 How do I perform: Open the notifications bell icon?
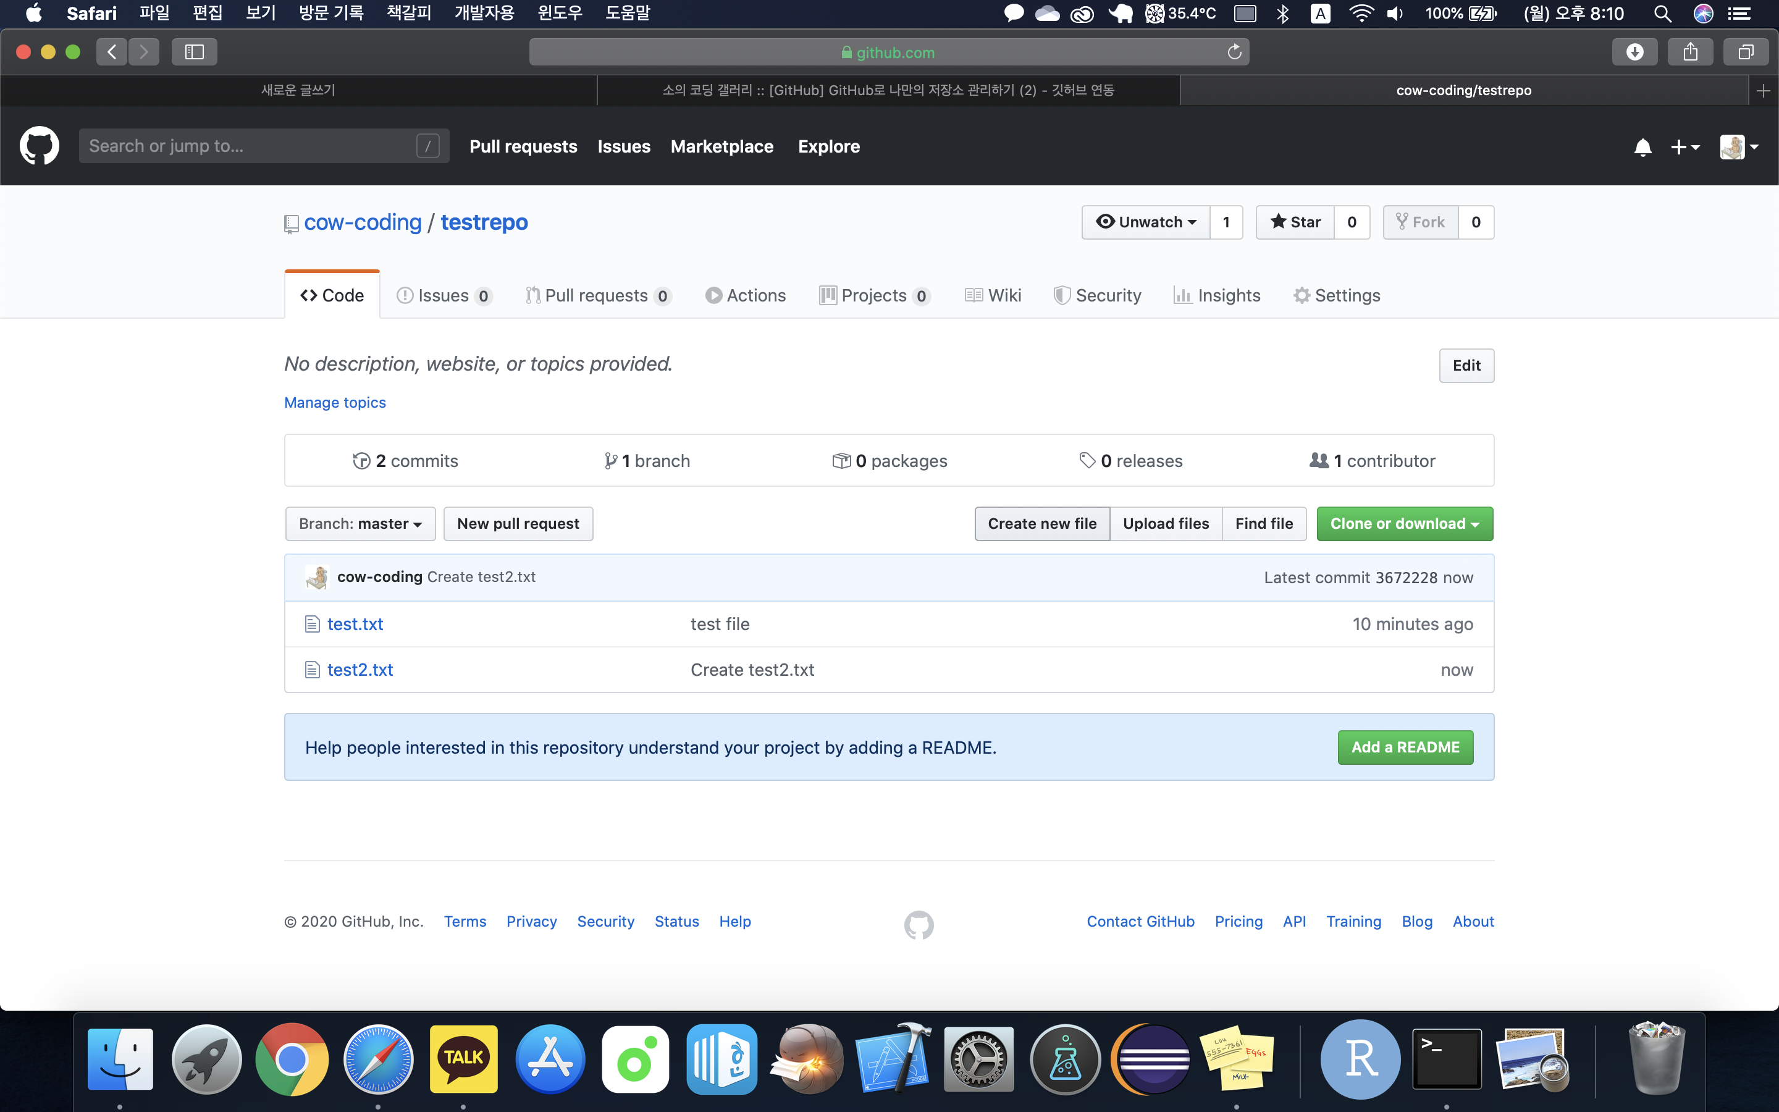tap(1642, 147)
